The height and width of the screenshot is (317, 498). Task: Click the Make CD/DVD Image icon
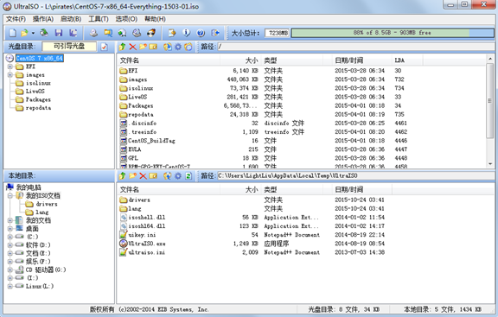click(x=93, y=33)
